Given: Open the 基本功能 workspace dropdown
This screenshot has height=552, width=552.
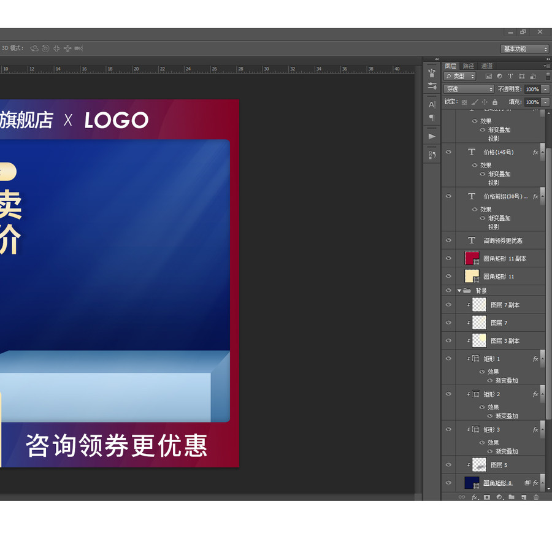Looking at the screenshot, I should (524, 49).
